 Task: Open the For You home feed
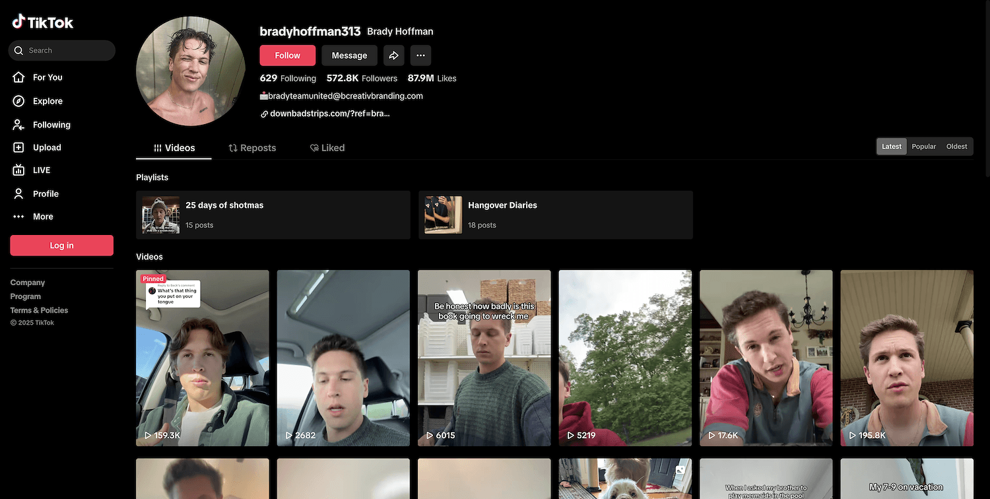point(47,77)
